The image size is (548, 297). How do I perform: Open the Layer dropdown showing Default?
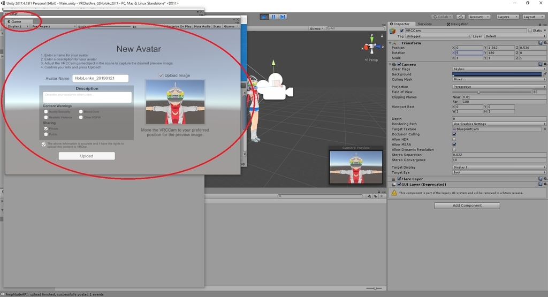[x=515, y=36]
